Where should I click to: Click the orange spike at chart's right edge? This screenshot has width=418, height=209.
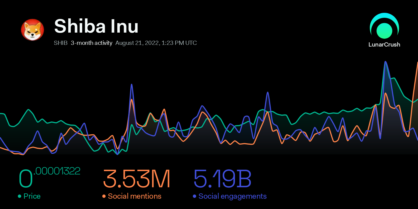point(417,64)
